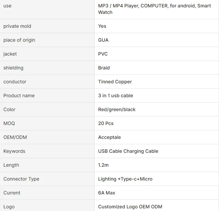Click the 'place of origin' label
This screenshot has width=219, height=211.
click(x=19, y=40)
